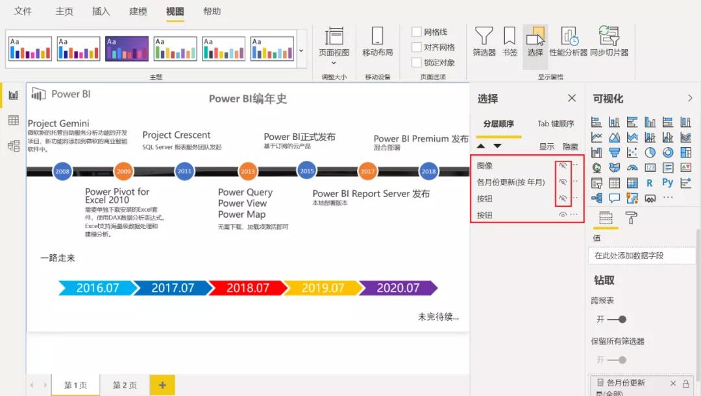Switch to the 插入 insert ribbon tab

(101, 11)
